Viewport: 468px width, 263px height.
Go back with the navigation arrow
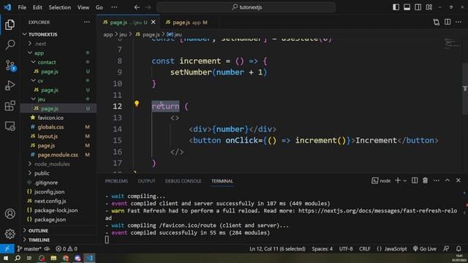(137, 7)
